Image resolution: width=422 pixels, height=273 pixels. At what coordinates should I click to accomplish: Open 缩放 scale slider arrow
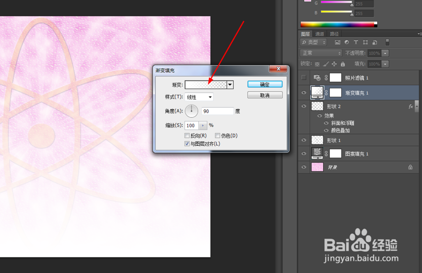[x=203, y=126]
